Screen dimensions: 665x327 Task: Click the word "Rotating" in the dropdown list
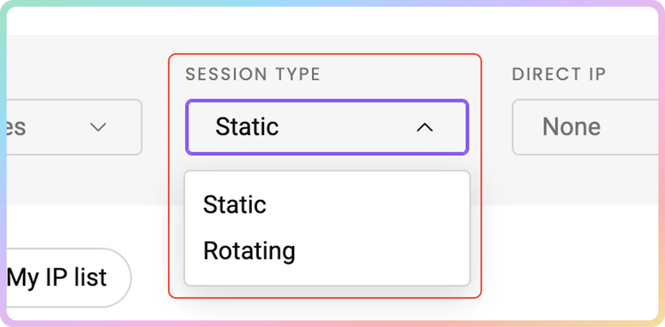click(249, 251)
